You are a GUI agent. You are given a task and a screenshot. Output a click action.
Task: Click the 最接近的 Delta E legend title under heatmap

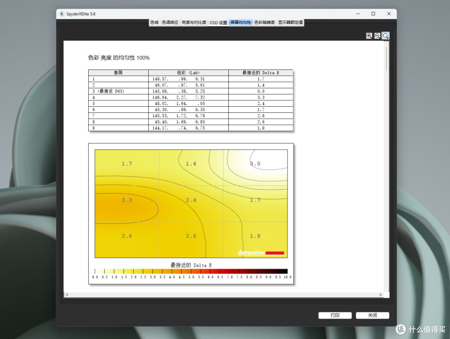191,265
